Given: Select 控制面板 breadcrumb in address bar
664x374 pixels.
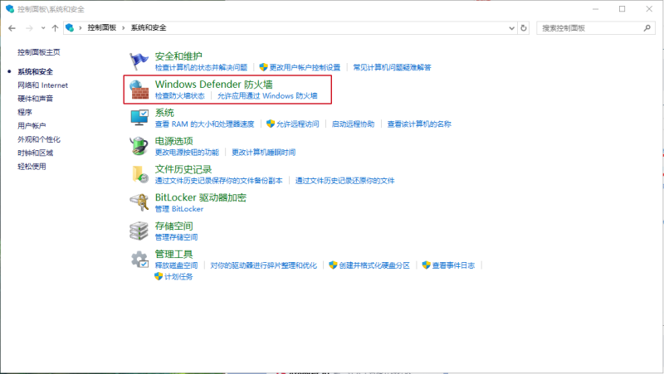Looking at the screenshot, I should [101, 28].
